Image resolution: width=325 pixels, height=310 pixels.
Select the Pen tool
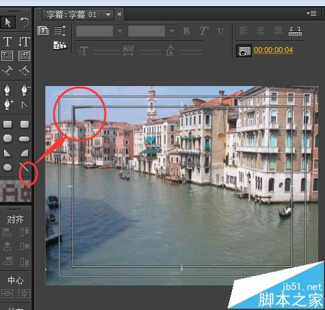pyautogui.click(x=8, y=89)
